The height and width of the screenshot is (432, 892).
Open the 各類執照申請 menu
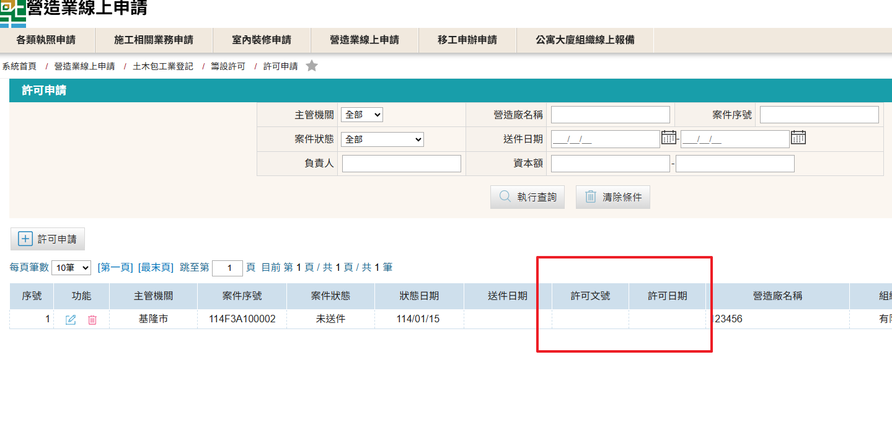(x=46, y=40)
